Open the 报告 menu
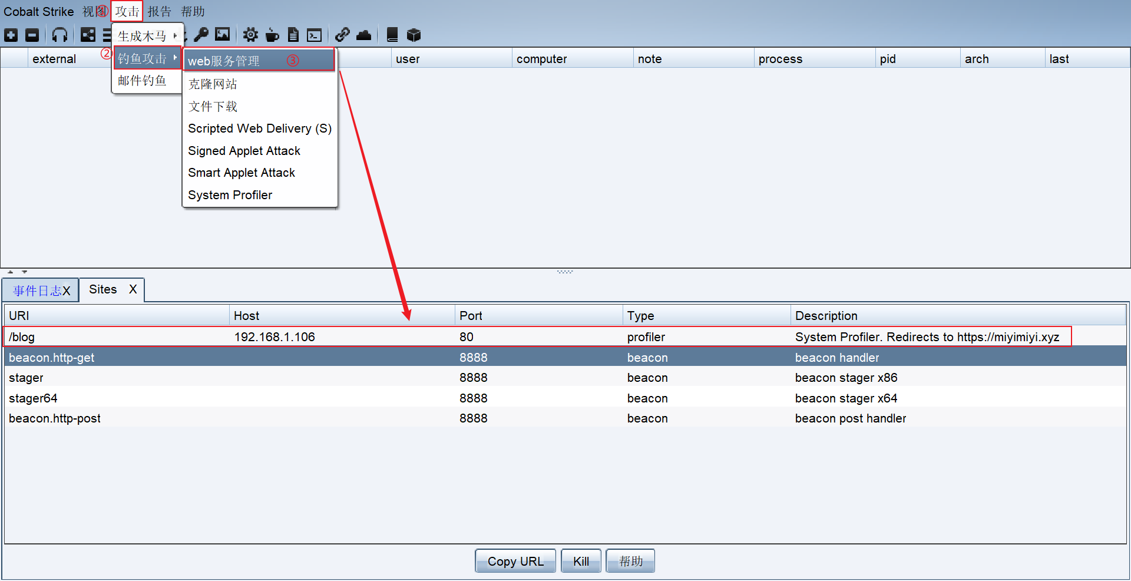Screen dimensions: 1131x581 (159, 12)
